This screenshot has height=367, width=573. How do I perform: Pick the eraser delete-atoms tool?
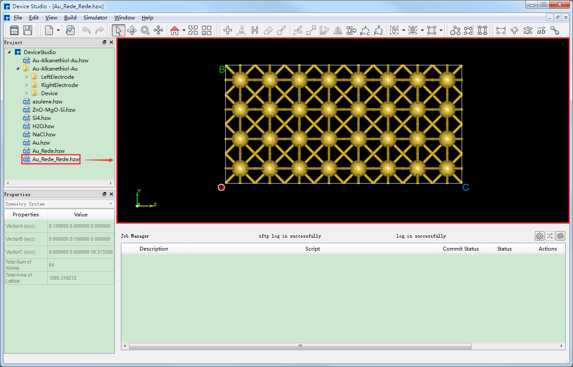coord(268,30)
